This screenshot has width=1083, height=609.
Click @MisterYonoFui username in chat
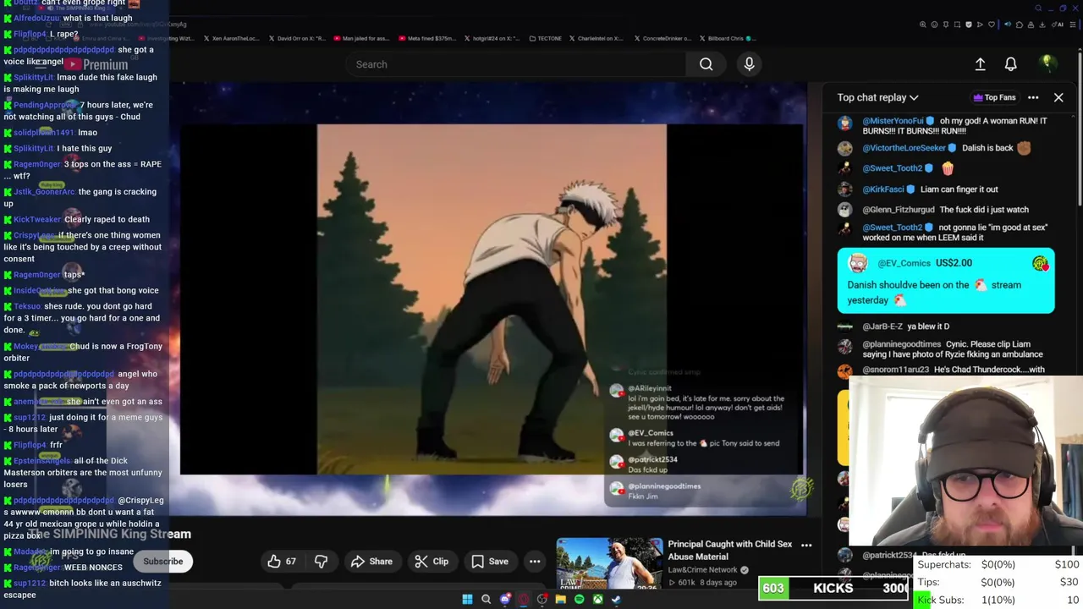pos(893,121)
